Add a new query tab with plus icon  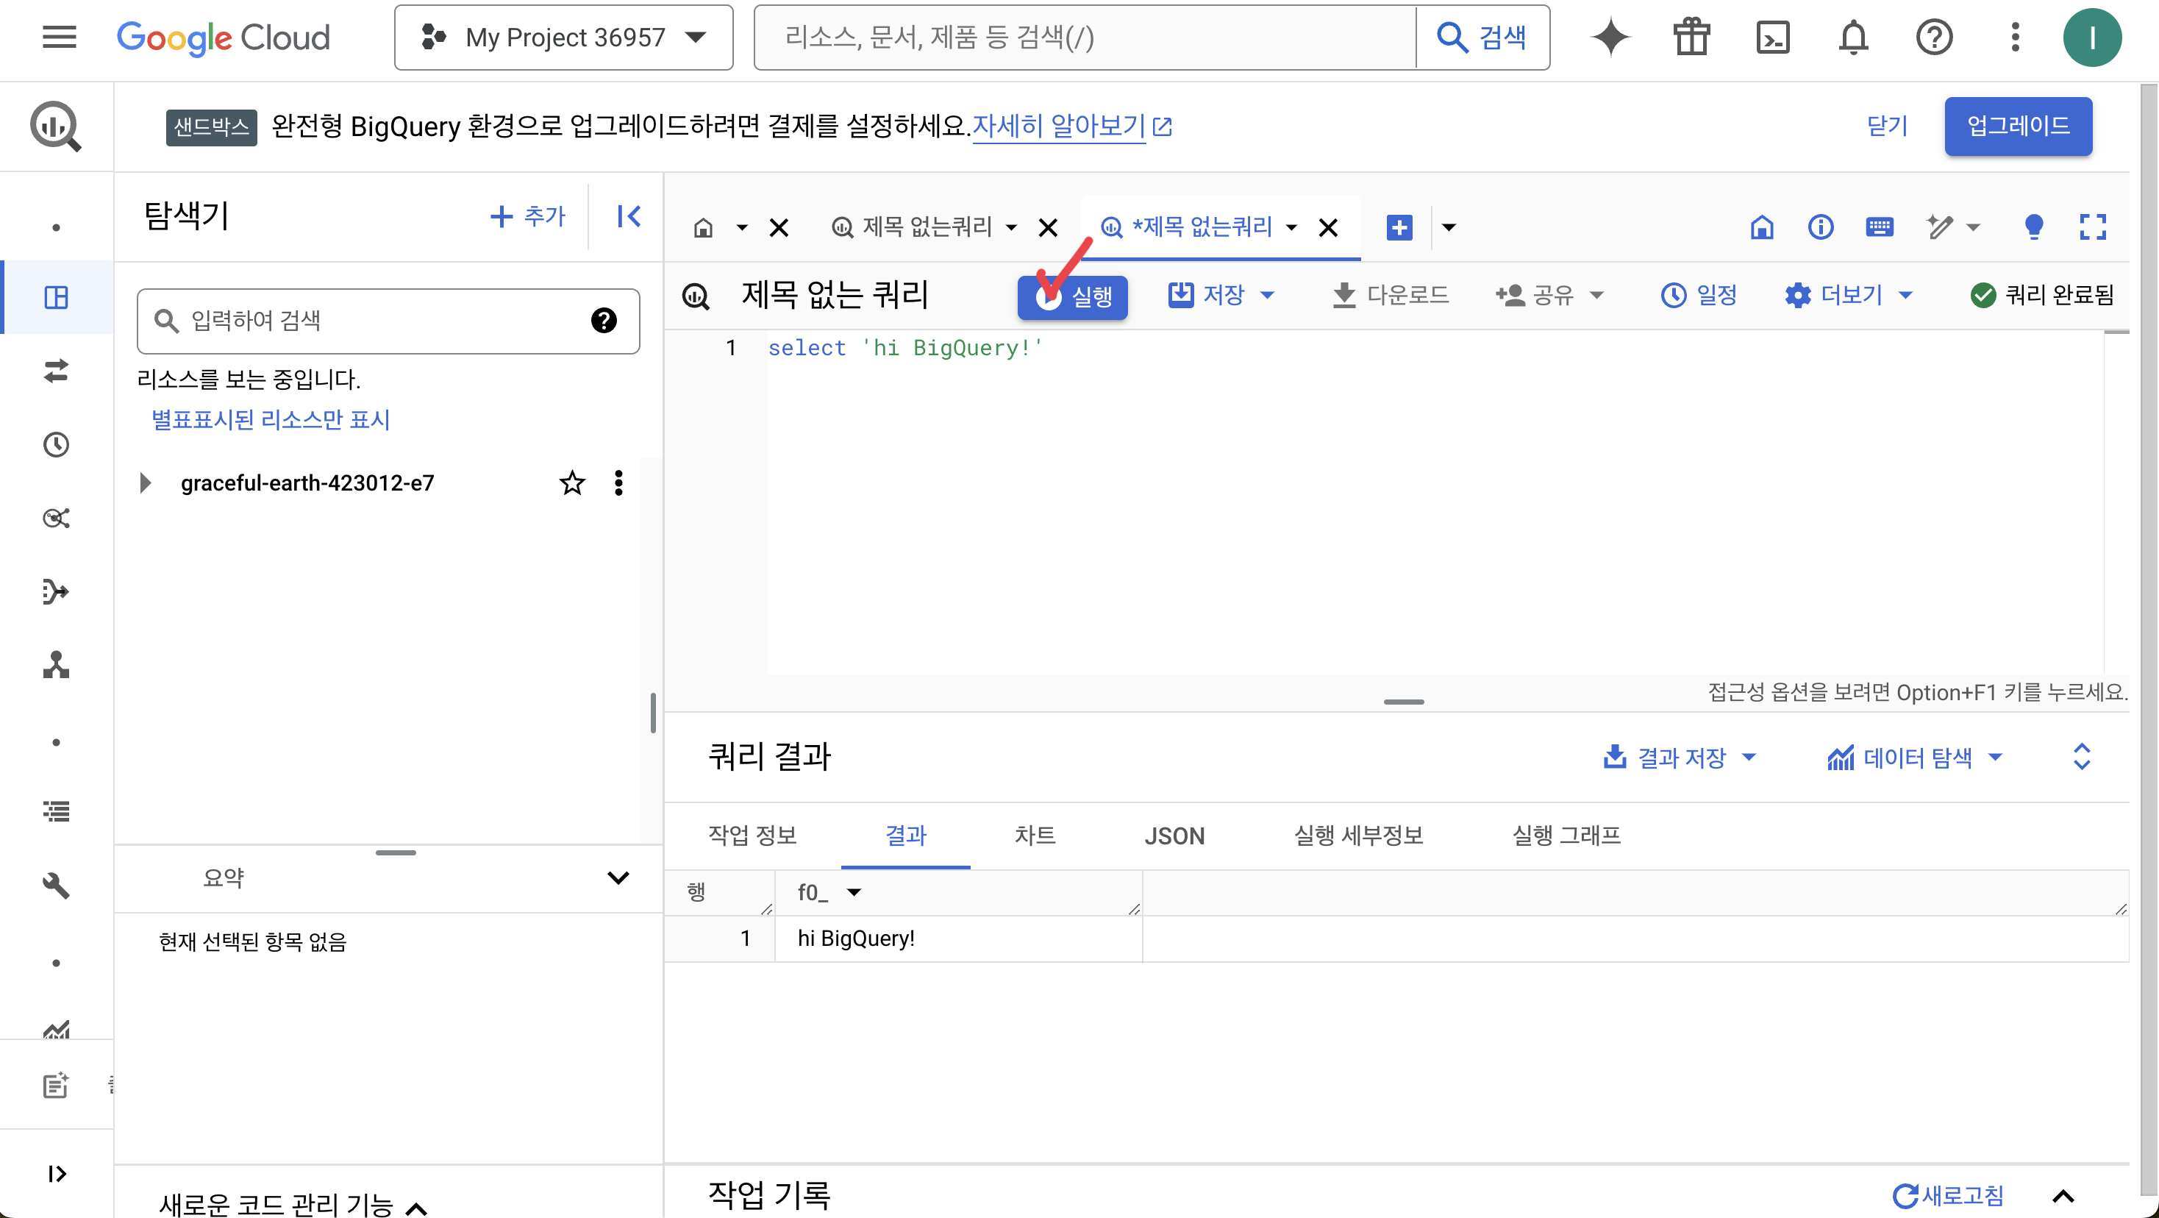(1399, 227)
